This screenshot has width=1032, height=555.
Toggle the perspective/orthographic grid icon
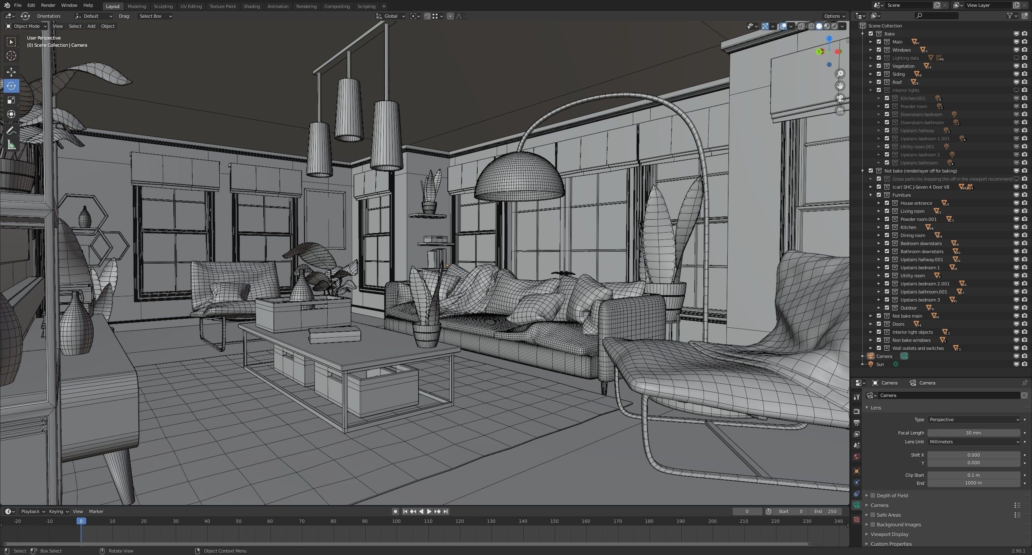point(840,110)
